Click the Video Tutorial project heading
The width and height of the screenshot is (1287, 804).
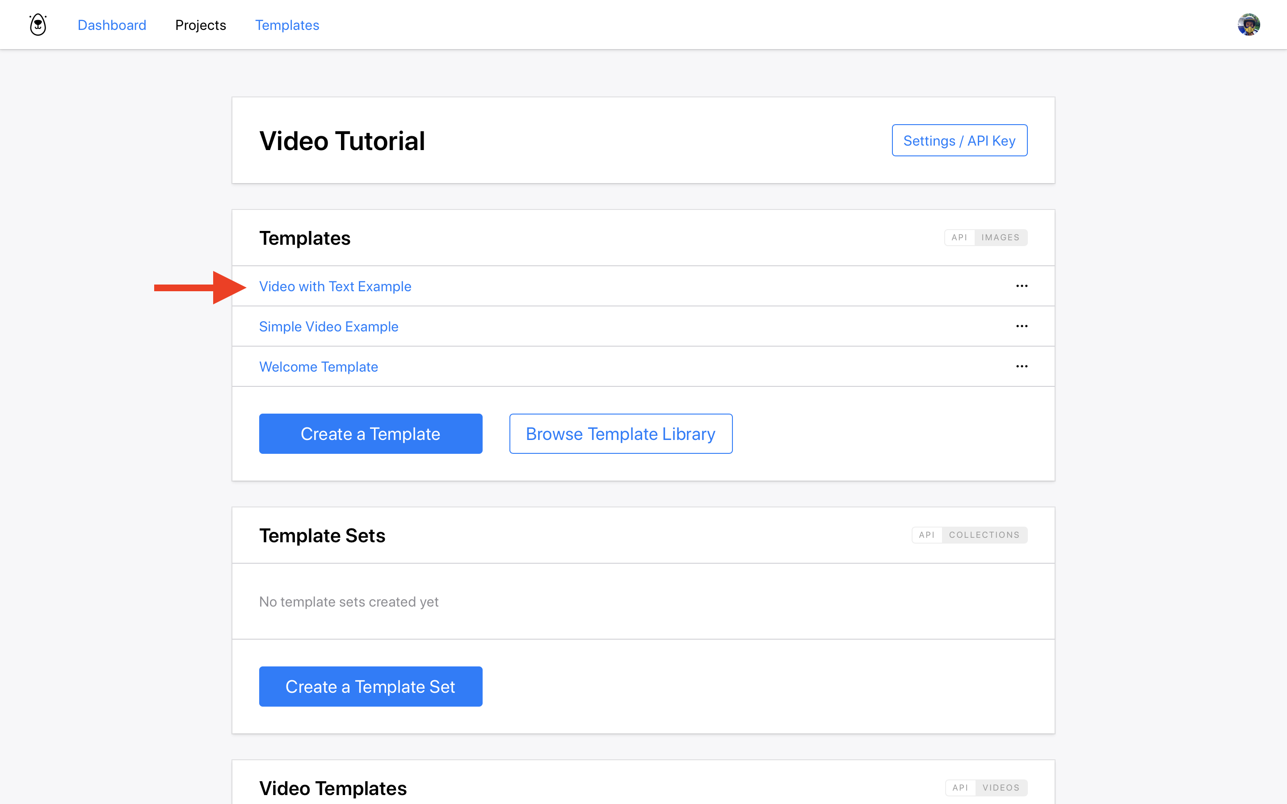pyautogui.click(x=342, y=141)
